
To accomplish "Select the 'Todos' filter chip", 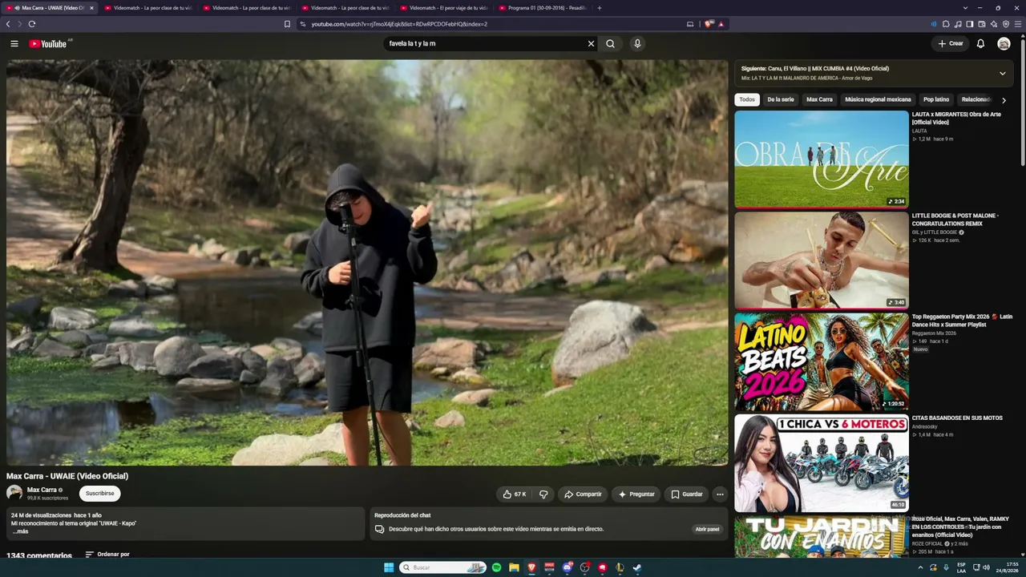I will pyautogui.click(x=747, y=99).
